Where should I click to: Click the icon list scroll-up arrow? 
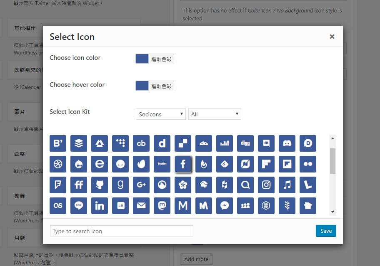coord(333,138)
